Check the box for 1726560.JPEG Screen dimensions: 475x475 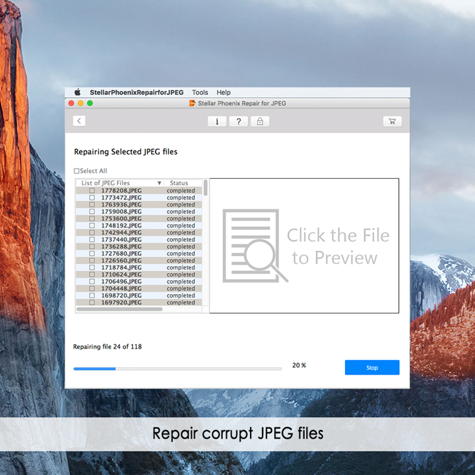click(92, 260)
